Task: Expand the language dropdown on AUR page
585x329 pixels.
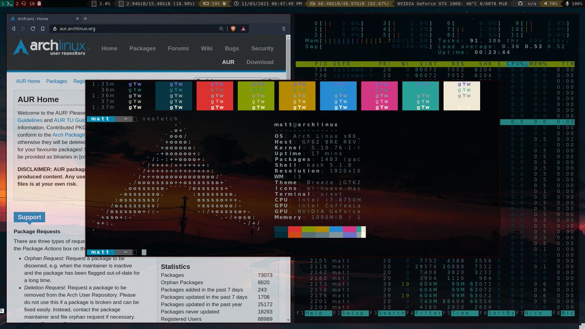Action: point(228,79)
